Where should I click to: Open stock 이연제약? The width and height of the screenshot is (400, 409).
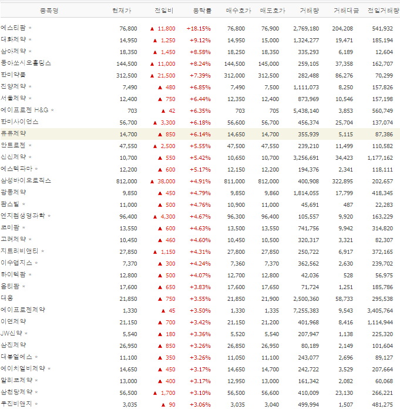13,321
